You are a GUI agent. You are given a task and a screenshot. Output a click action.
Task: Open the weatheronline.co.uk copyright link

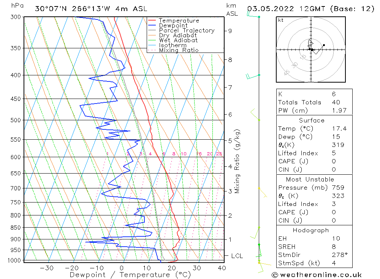[317, 275]
